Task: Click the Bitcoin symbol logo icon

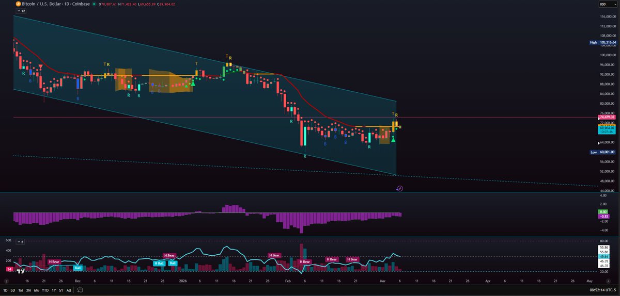Action: point(18,4)
